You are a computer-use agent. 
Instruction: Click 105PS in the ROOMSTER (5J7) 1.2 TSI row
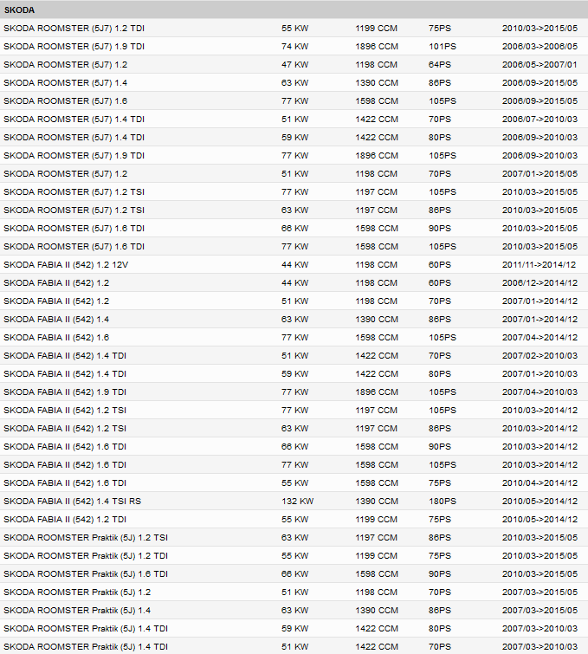click(443, 191)
